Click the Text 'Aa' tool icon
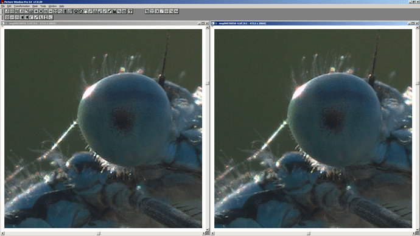This screenshot has height=236, width=420. click(x=176, y=11)
